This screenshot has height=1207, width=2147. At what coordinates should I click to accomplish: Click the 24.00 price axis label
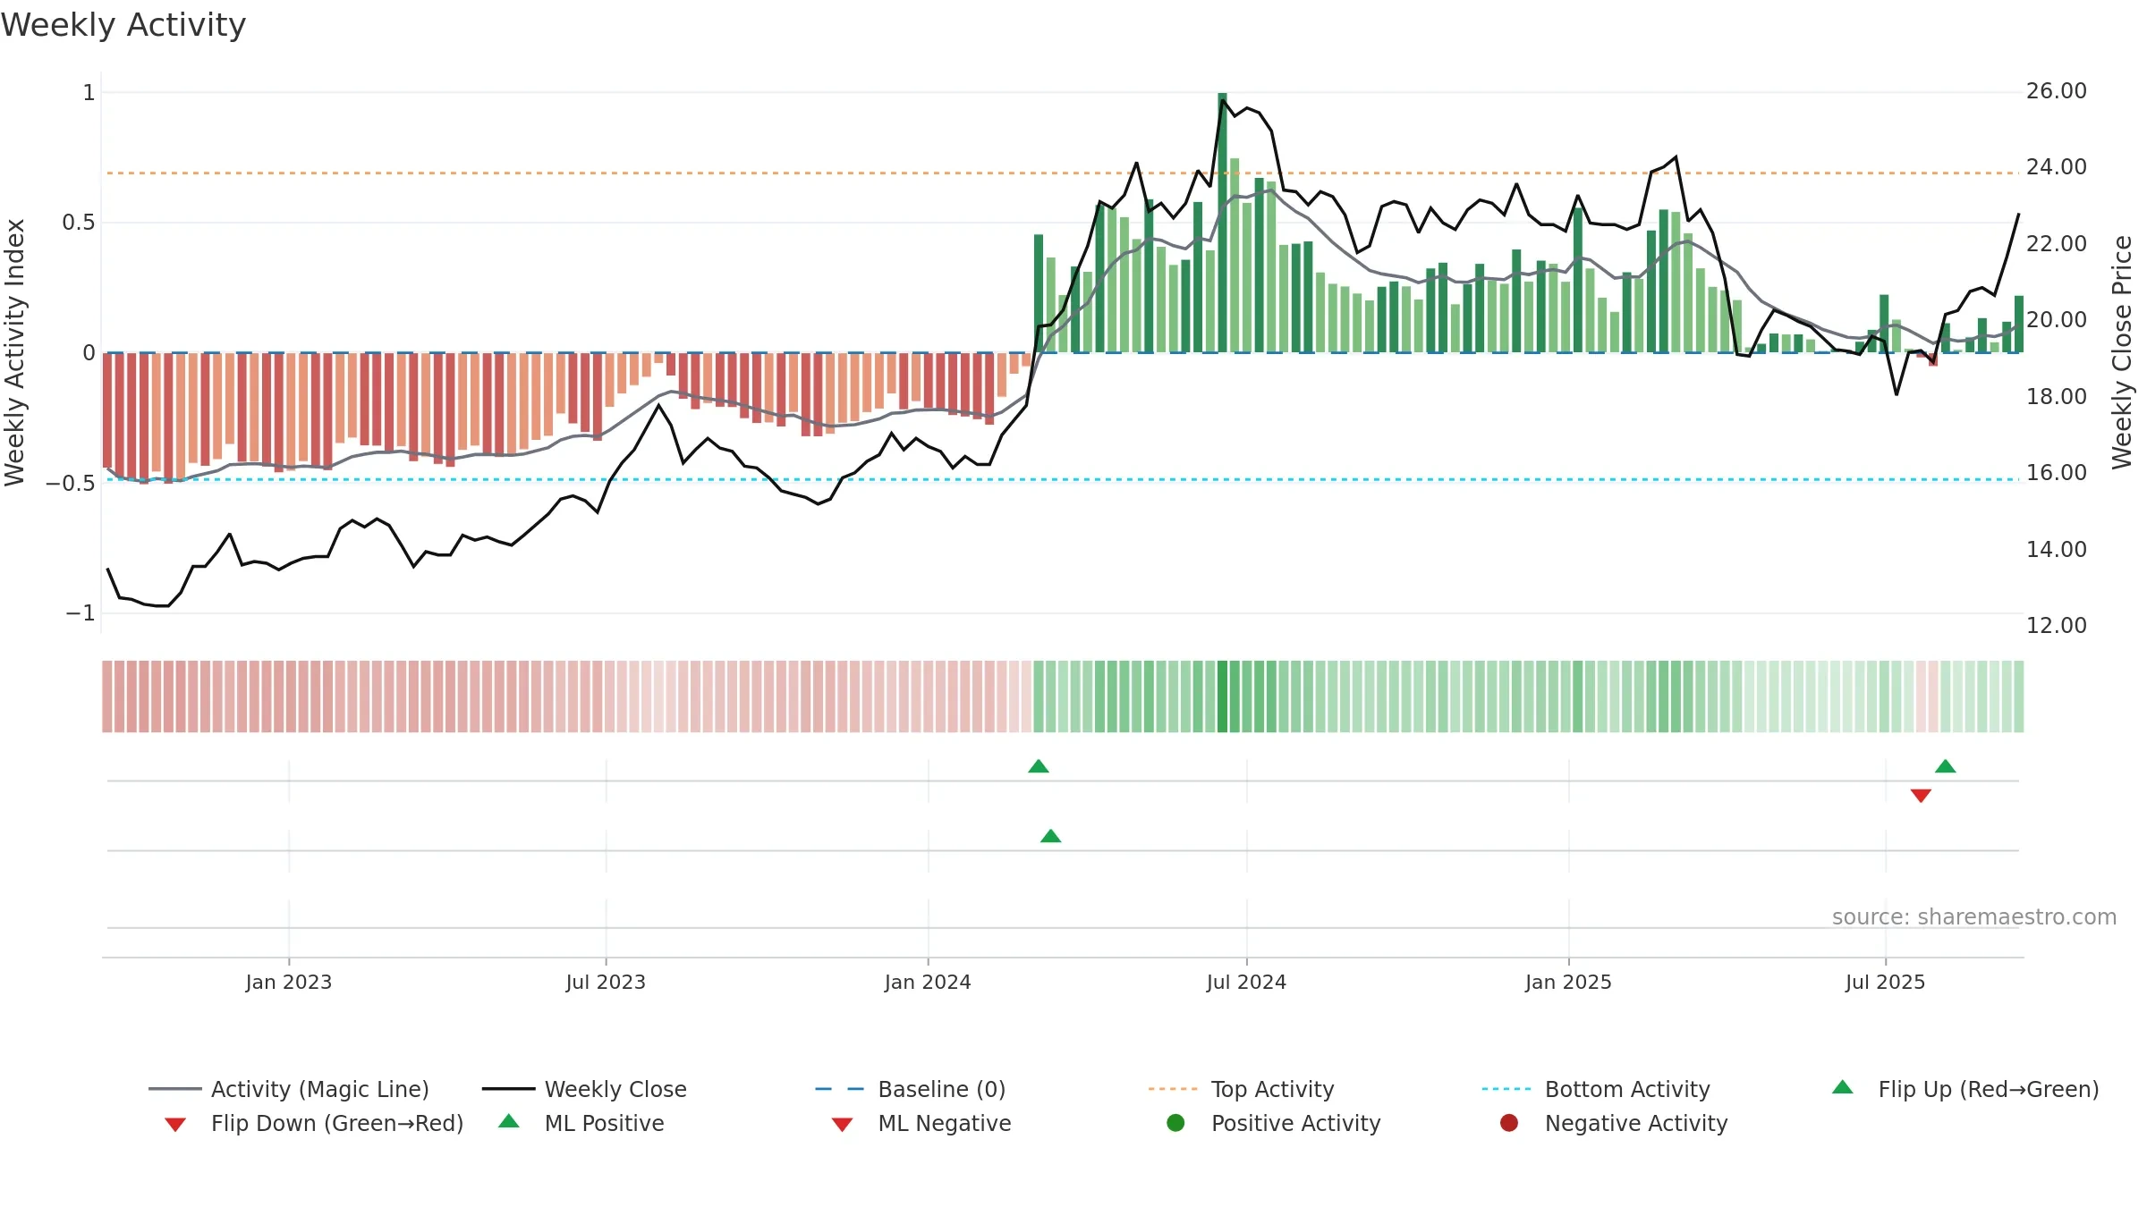tap(2057, 167)
